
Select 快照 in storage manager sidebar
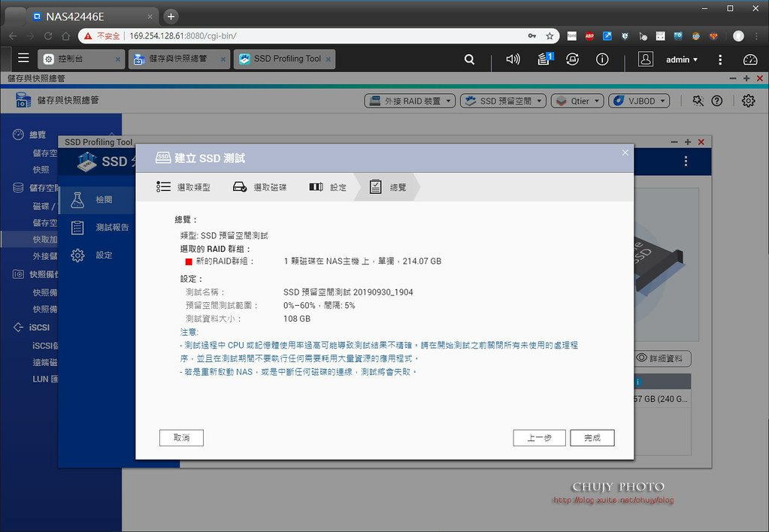[41, 170]
